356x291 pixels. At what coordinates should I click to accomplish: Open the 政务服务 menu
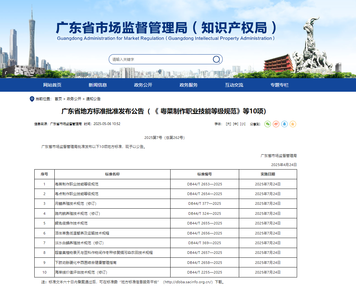(188, 85)
